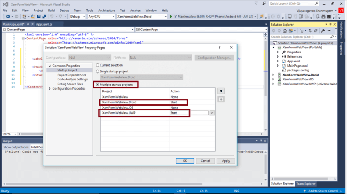Select Project Dependencies in the tree
Image resolution: width=347 pixels, height=194 pixels.
[72, 75]
